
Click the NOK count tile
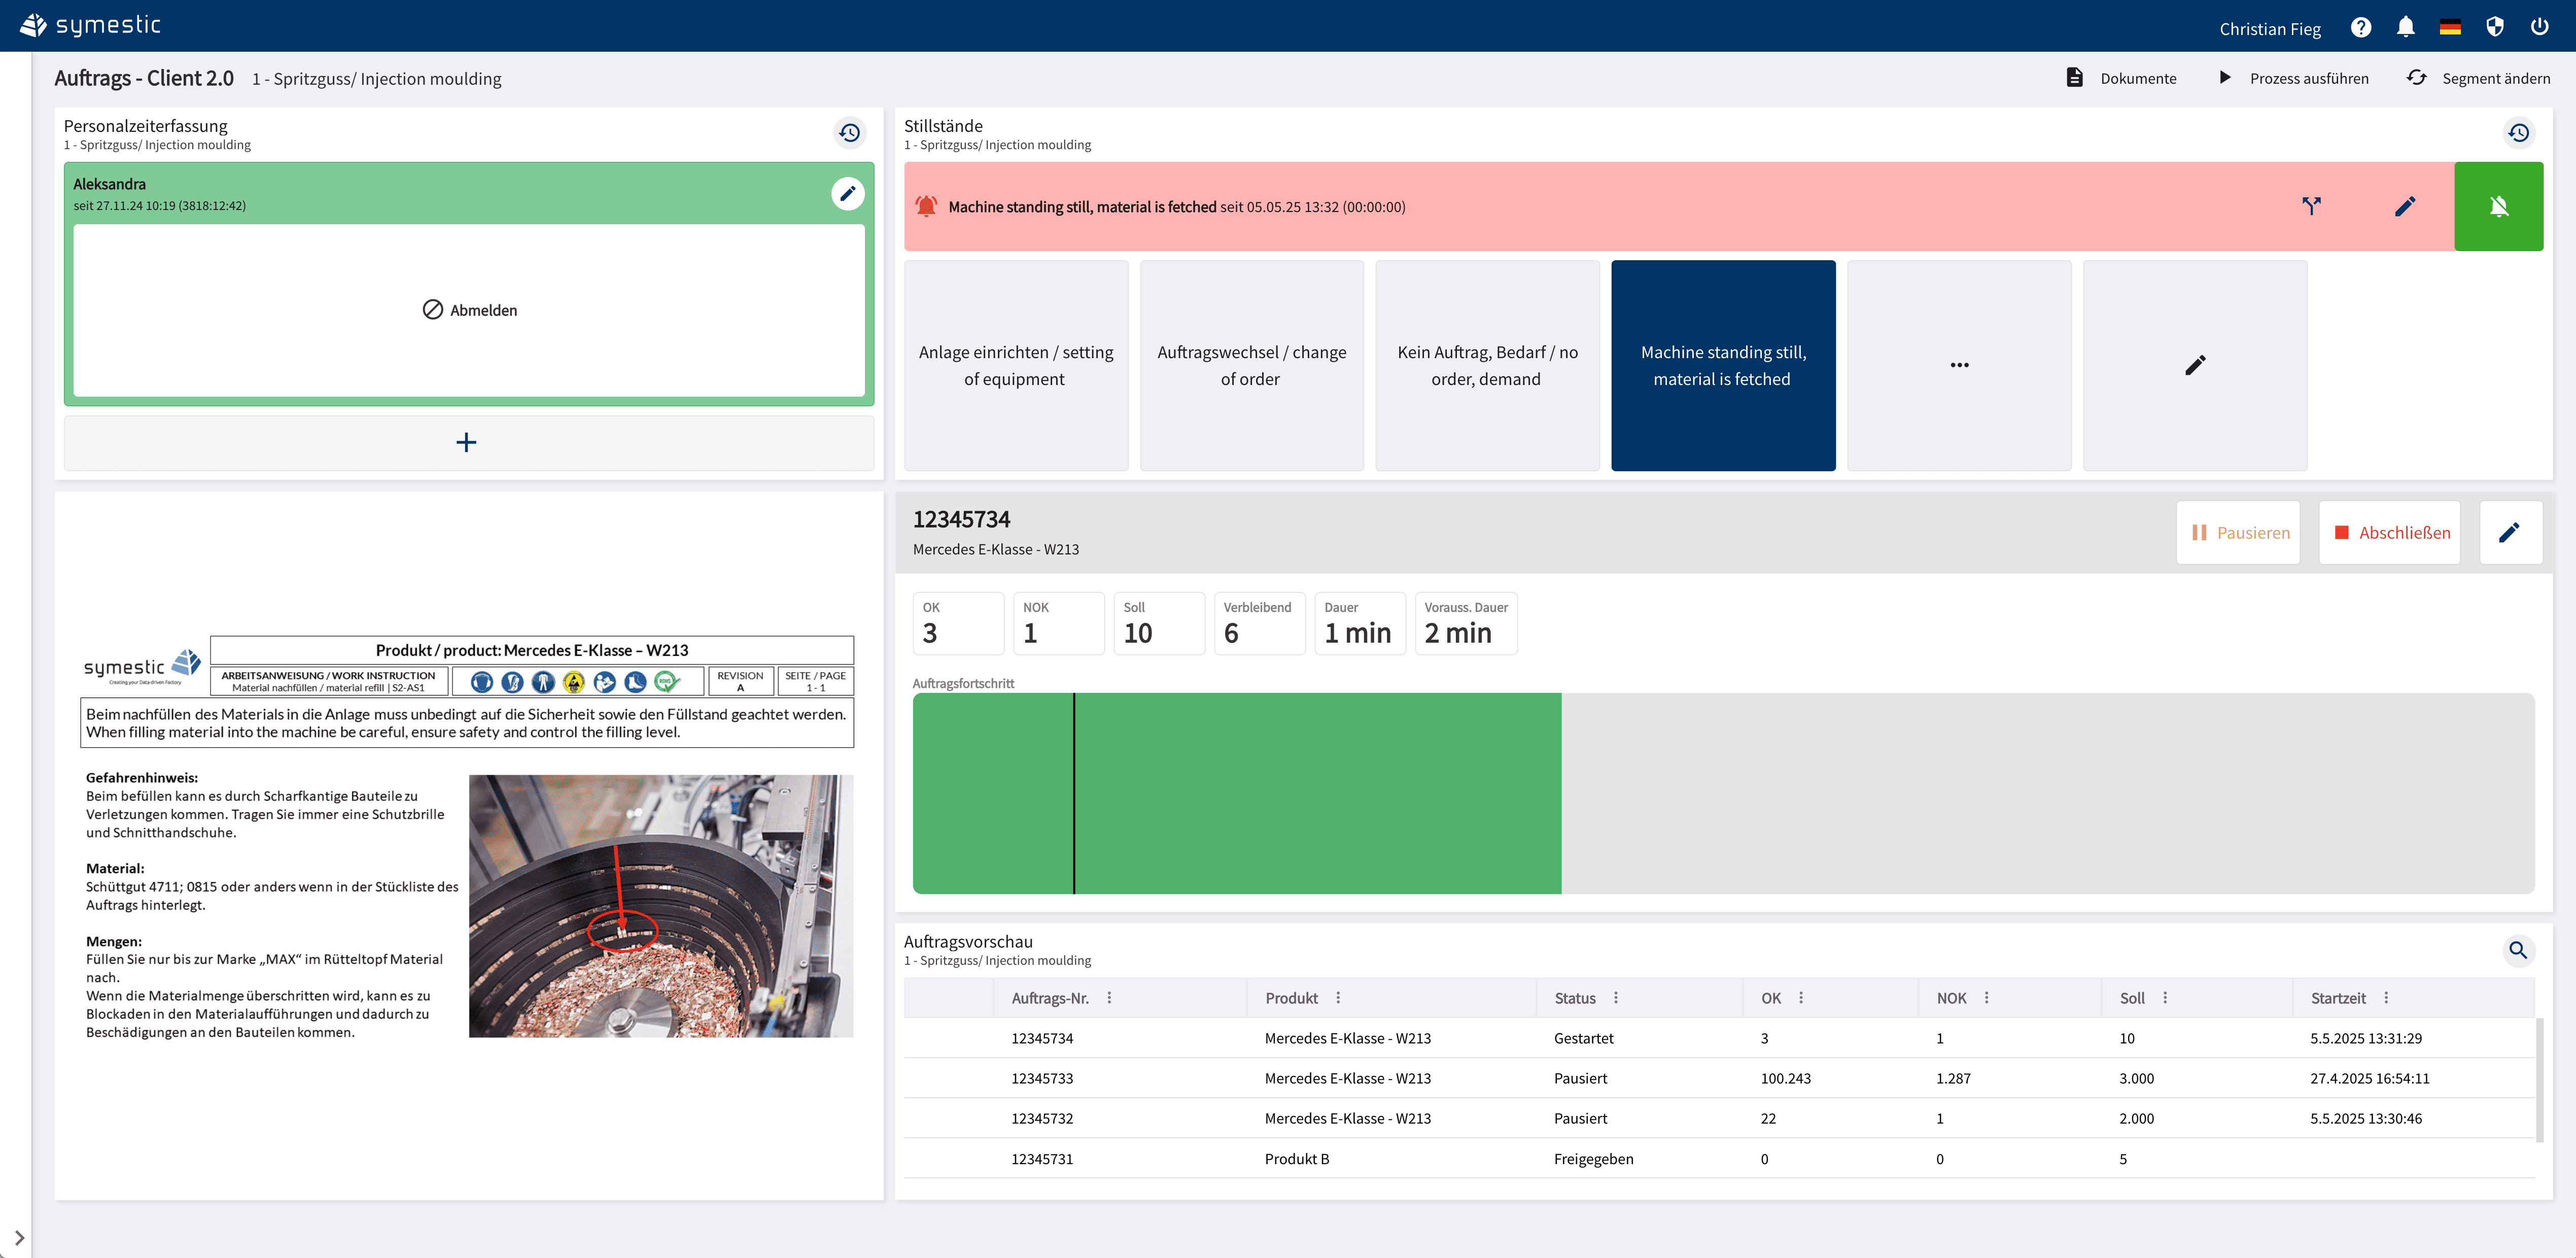point(1058,623)
